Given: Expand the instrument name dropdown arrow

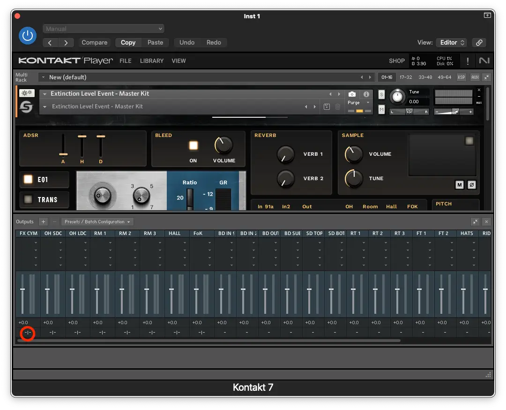Looking at the screenshot, I should pos(45,94).
